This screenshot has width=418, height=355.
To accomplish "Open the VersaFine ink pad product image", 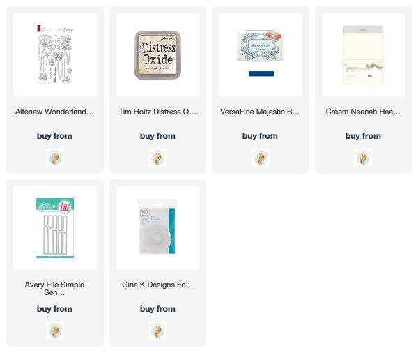I will point(261,55).
